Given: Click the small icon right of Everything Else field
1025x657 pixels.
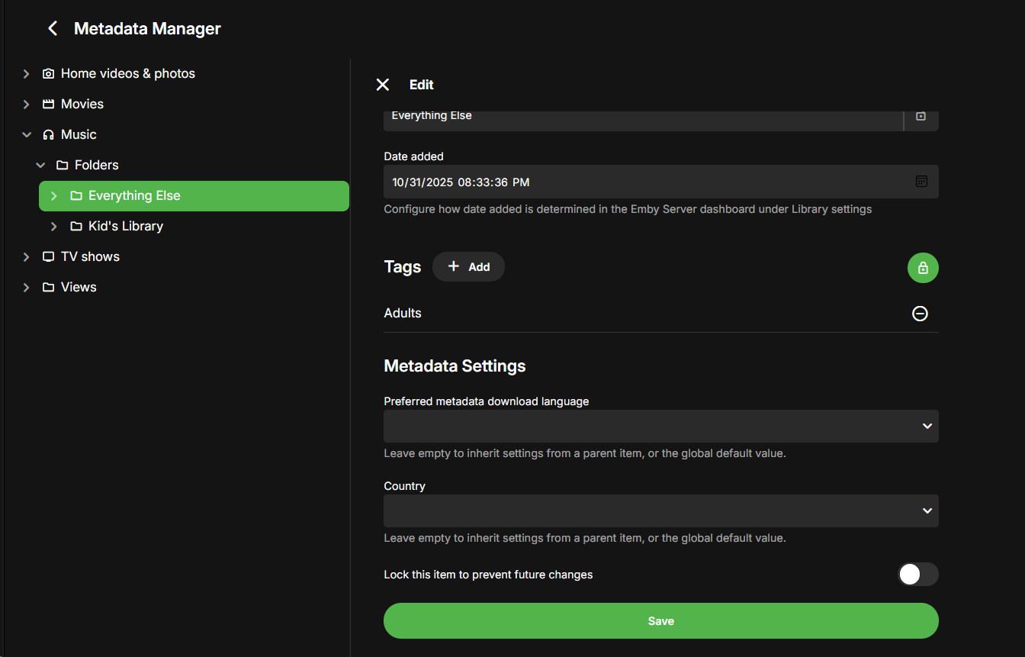Looking at the screenshot, I should pyautogui.click(x=921, y=116).
